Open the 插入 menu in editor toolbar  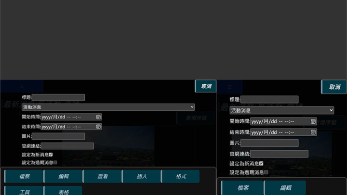[x=142, y=176]
